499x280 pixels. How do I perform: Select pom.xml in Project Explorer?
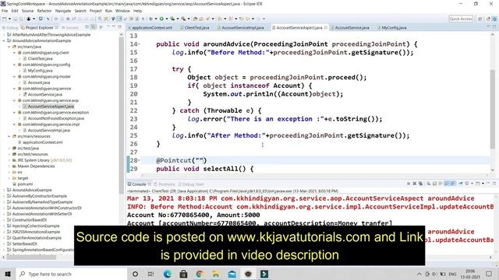coord(25,184)
